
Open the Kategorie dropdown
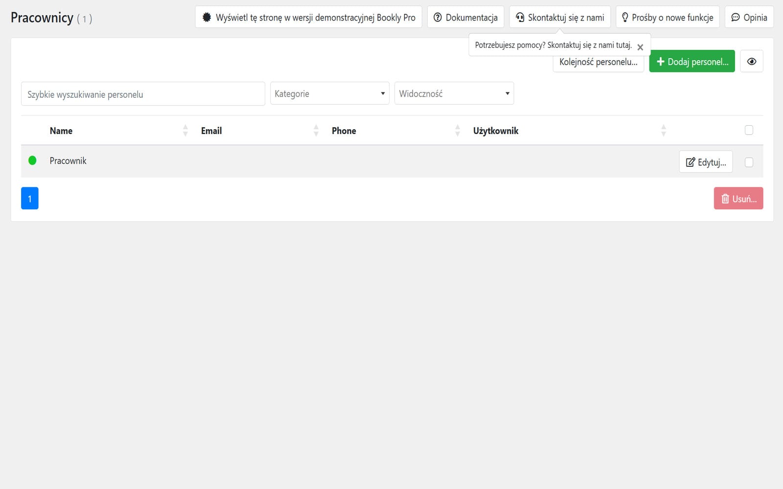coord(330,93)
